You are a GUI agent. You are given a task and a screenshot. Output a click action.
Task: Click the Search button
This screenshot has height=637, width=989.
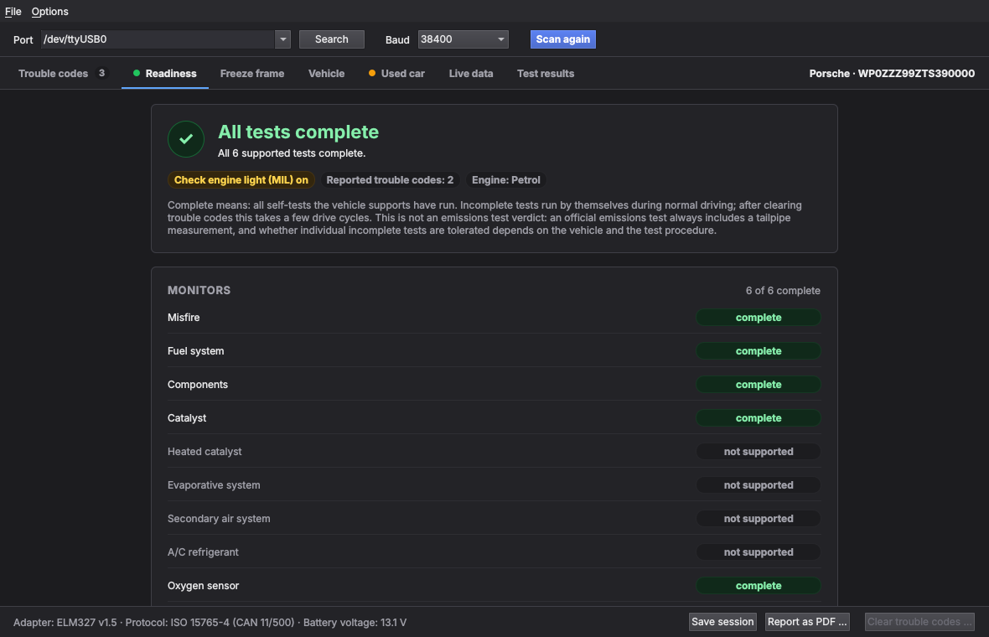coord(332,39)
